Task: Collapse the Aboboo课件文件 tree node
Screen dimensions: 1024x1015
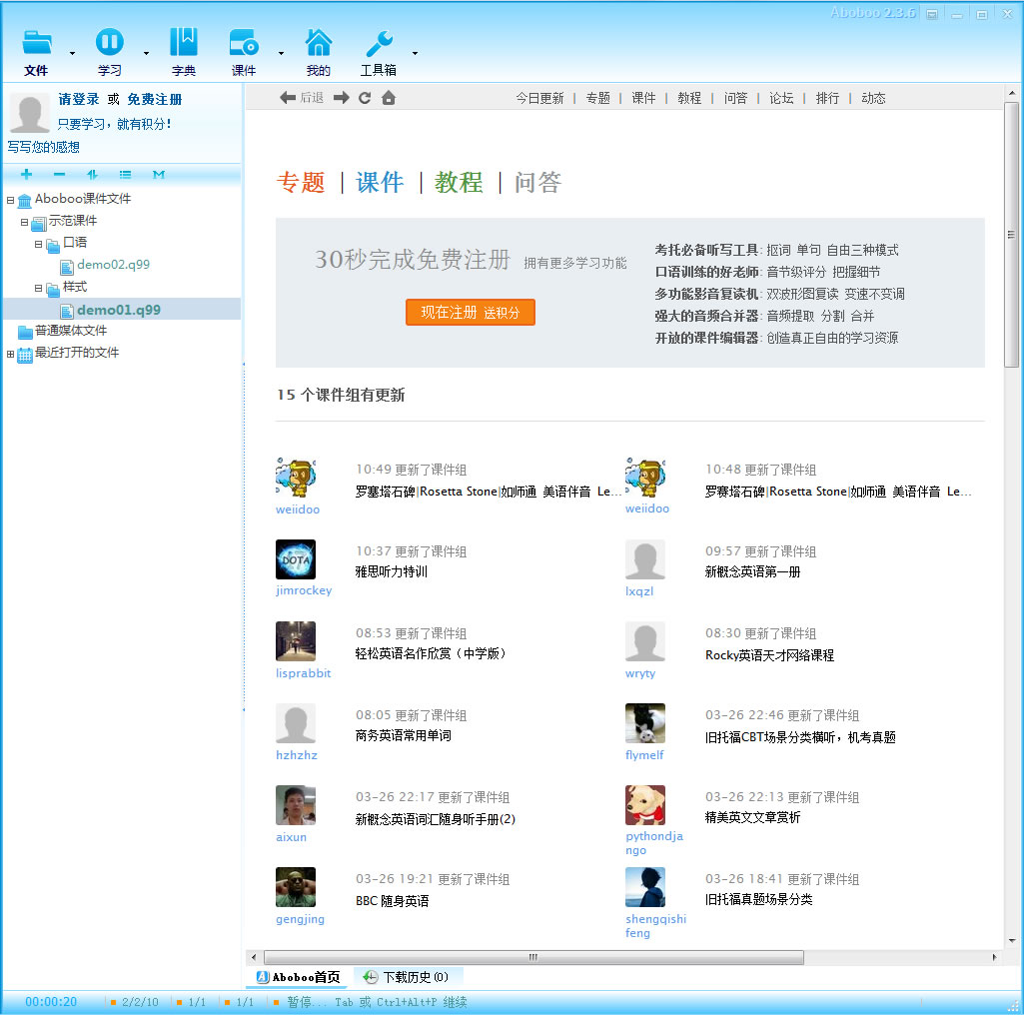Action: click(10, 200)
